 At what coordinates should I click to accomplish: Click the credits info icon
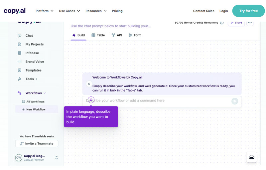click(222, 23)
